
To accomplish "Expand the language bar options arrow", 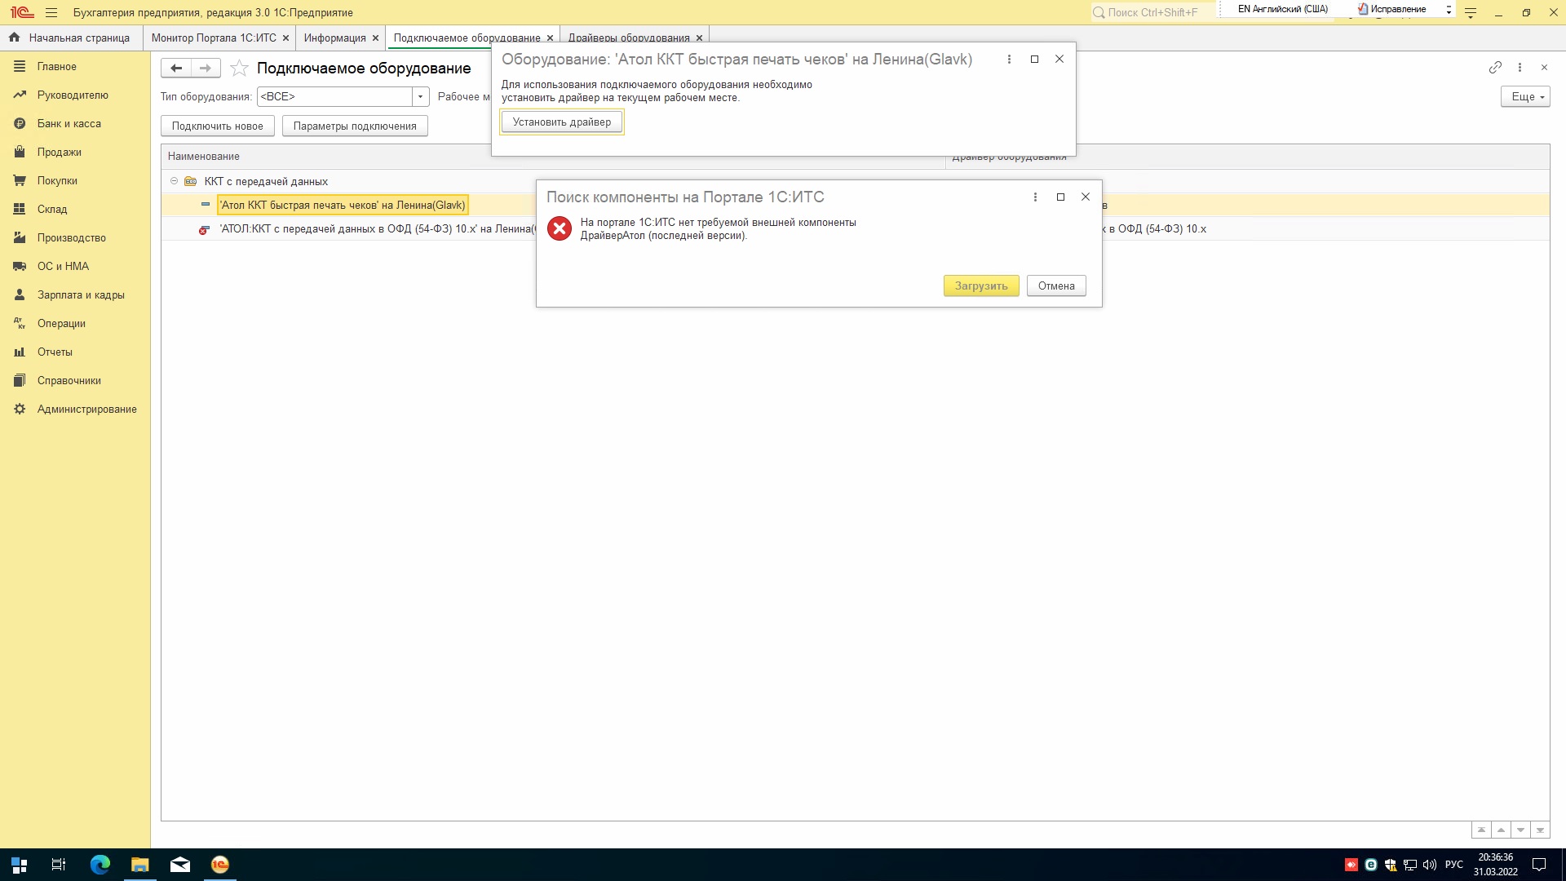I will 1449,10.
